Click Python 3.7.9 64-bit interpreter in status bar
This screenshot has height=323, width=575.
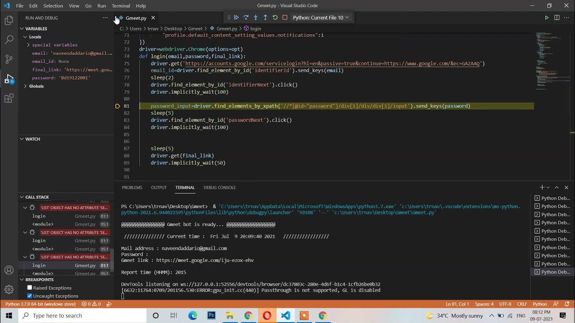[40, 304]
